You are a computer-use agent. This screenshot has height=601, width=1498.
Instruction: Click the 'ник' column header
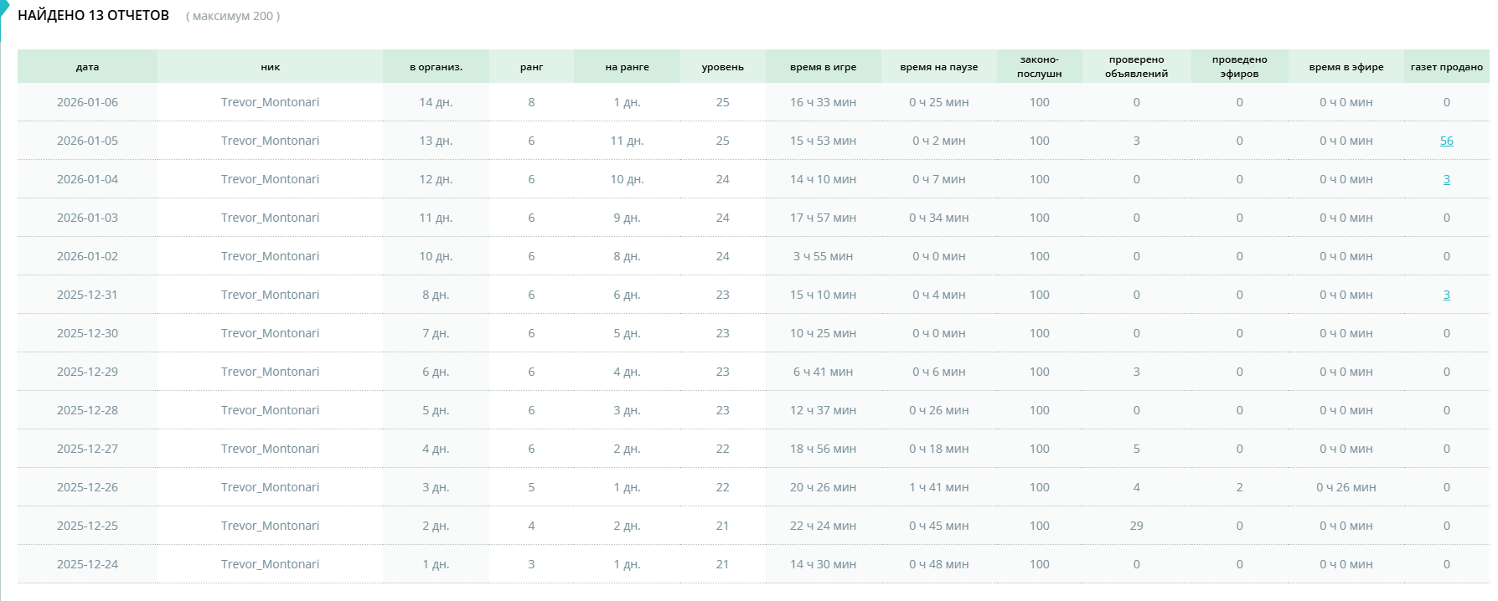[270, 67]
